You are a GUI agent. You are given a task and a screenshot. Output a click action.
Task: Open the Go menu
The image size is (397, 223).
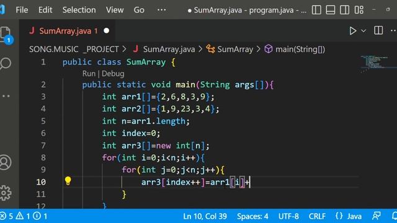click(139, 10)
